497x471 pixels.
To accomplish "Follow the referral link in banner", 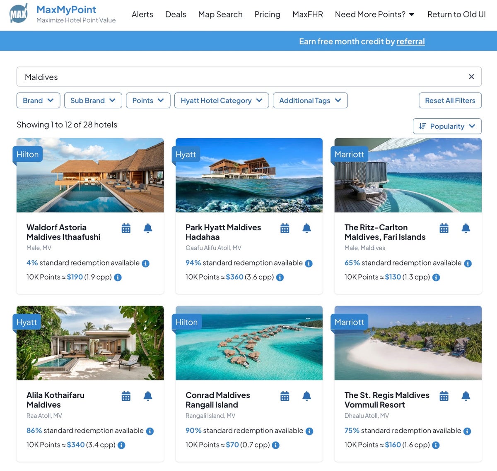I will [410, 41].
